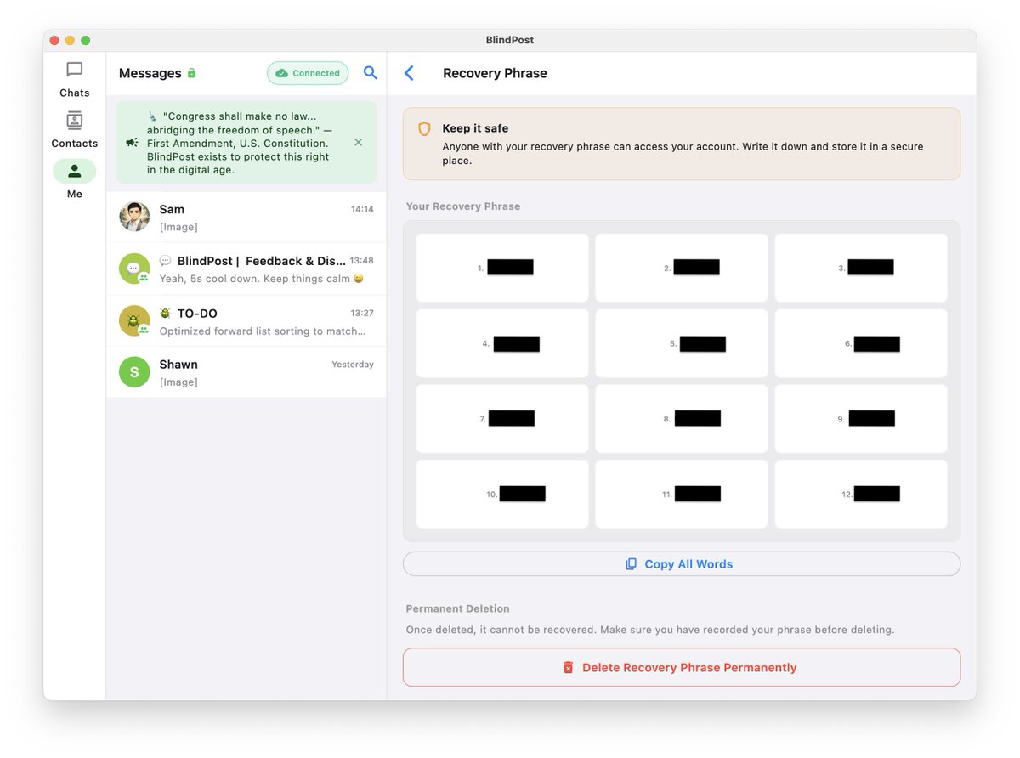Click recovery word card number 9
This screenshot has height=758, width=1020.
(x=861, y=418)
